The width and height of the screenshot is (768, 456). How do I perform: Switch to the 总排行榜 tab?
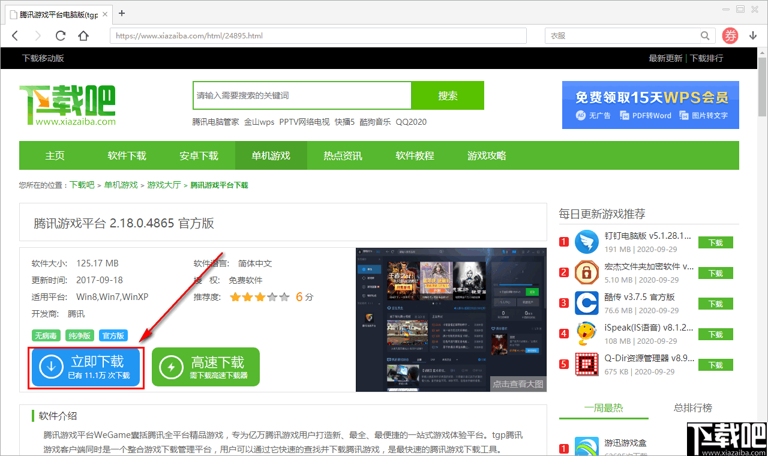[x=693, y=407]
